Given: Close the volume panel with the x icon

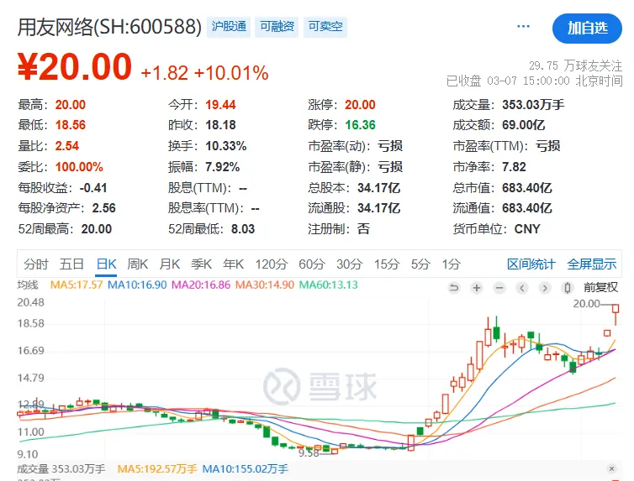Looking at the screenshot, I should 612,468.
